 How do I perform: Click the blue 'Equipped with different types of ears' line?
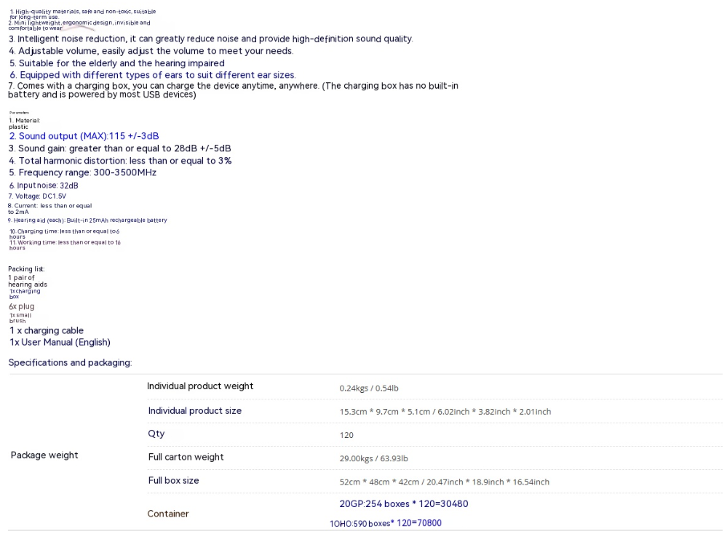click(152, 75)
